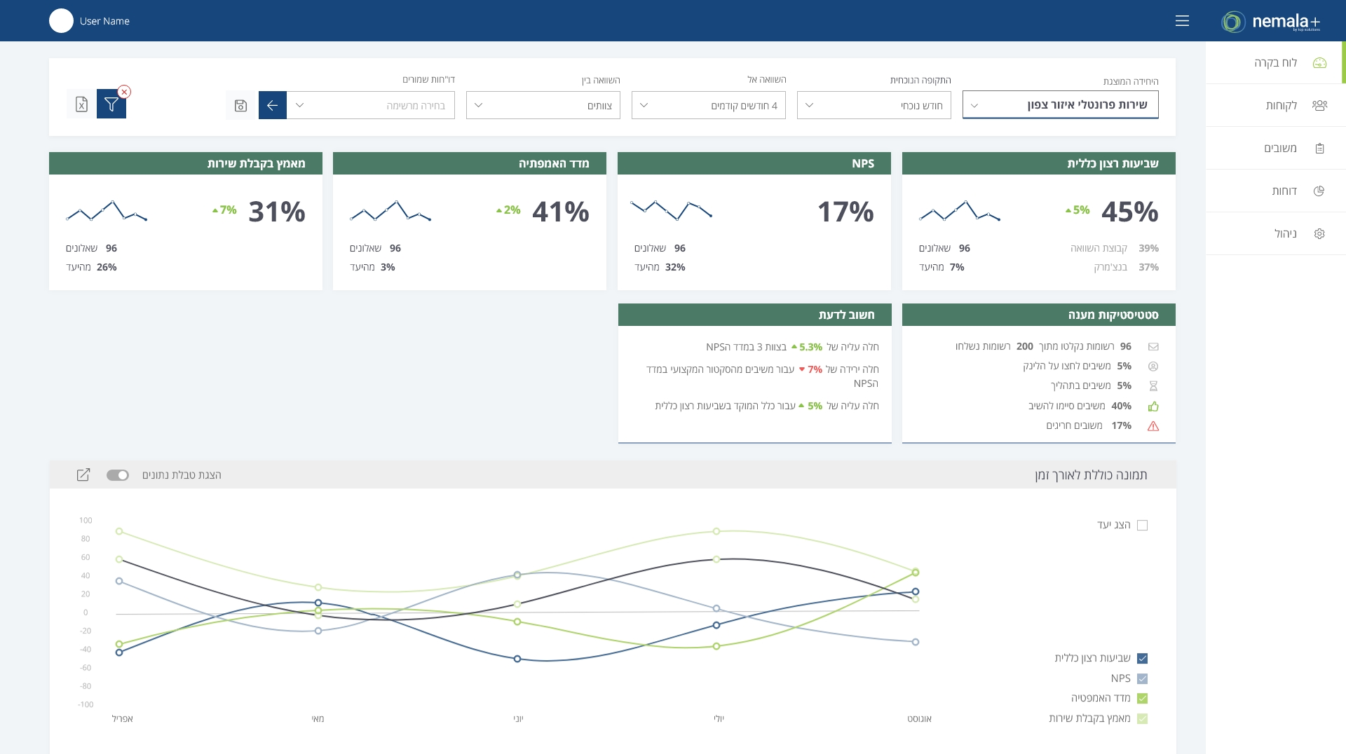The image size is (1346, 754).
Task: Click the envelope icon in response statistics
Action: tap(1153, 347)
